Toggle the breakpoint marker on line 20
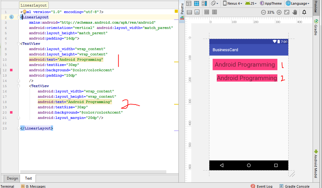 [11, 112]
